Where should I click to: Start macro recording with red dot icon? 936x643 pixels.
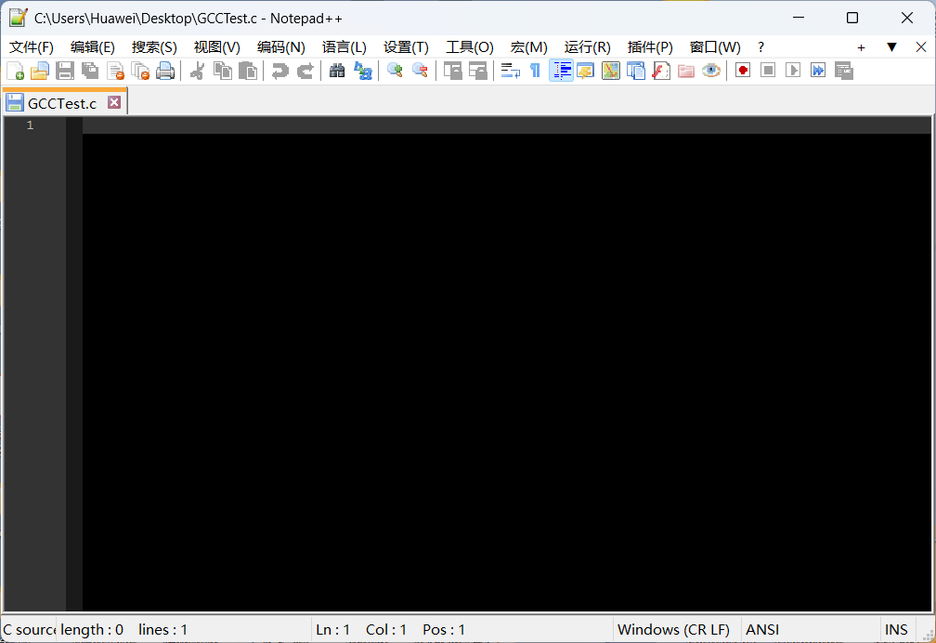click(x=743, y=71)
